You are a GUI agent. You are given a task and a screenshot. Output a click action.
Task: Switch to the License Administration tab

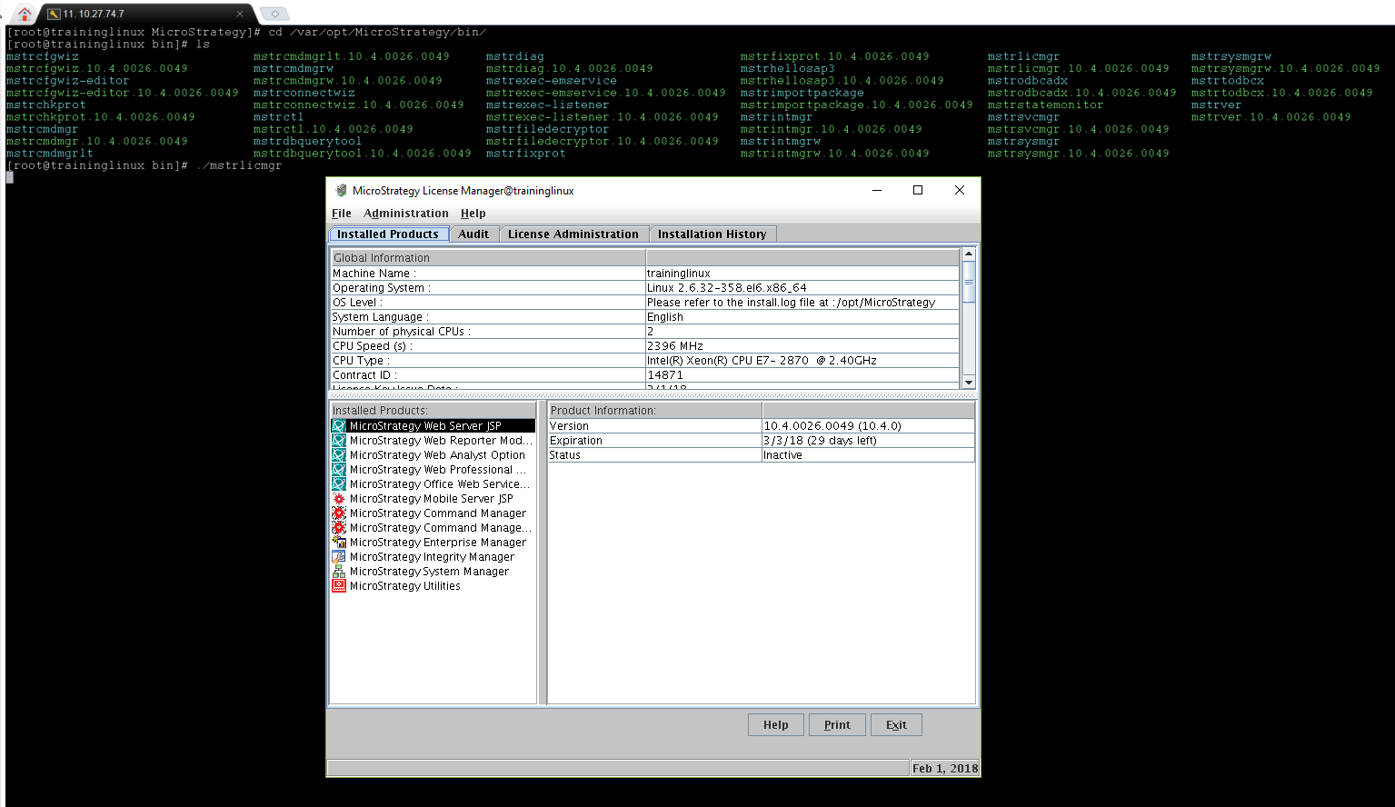573,234
